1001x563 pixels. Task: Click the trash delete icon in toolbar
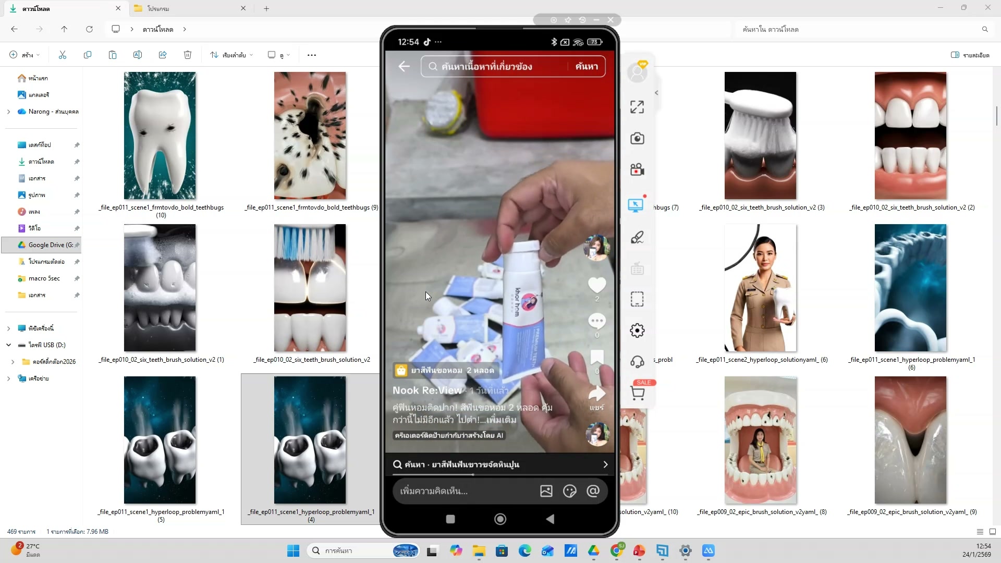[188, 55]
